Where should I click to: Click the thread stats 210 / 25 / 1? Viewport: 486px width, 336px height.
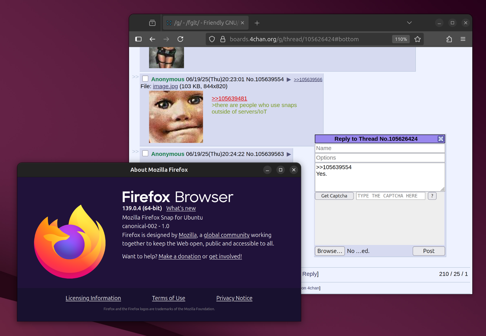coord(453,274)
